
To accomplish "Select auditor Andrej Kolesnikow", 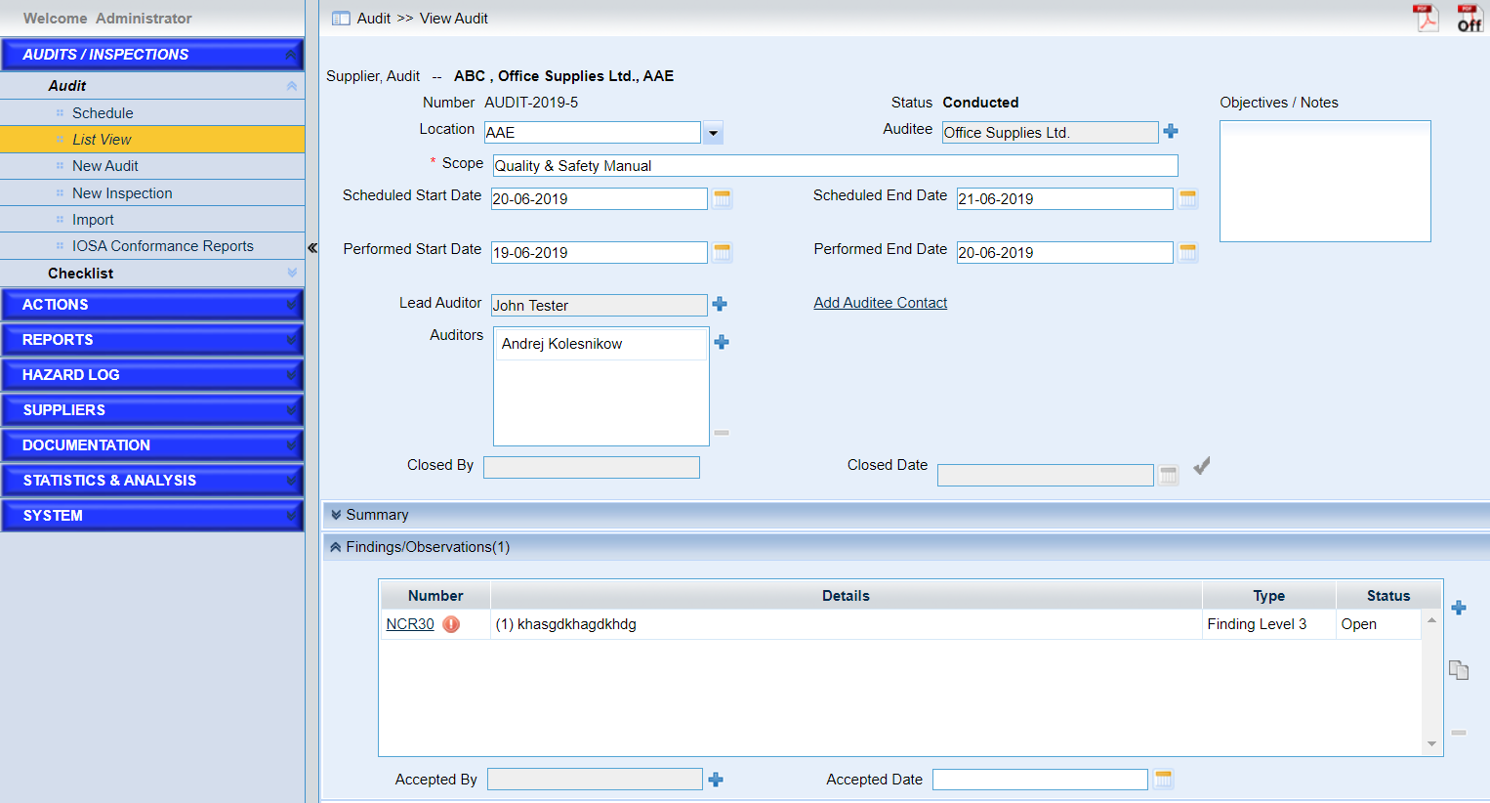I will 600,344.
